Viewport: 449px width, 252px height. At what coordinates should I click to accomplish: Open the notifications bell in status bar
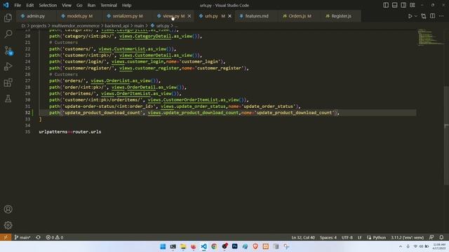click(x=441, y=237)
